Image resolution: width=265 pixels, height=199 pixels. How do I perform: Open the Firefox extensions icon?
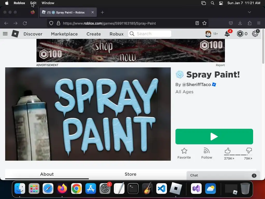[x=249, y=23]
